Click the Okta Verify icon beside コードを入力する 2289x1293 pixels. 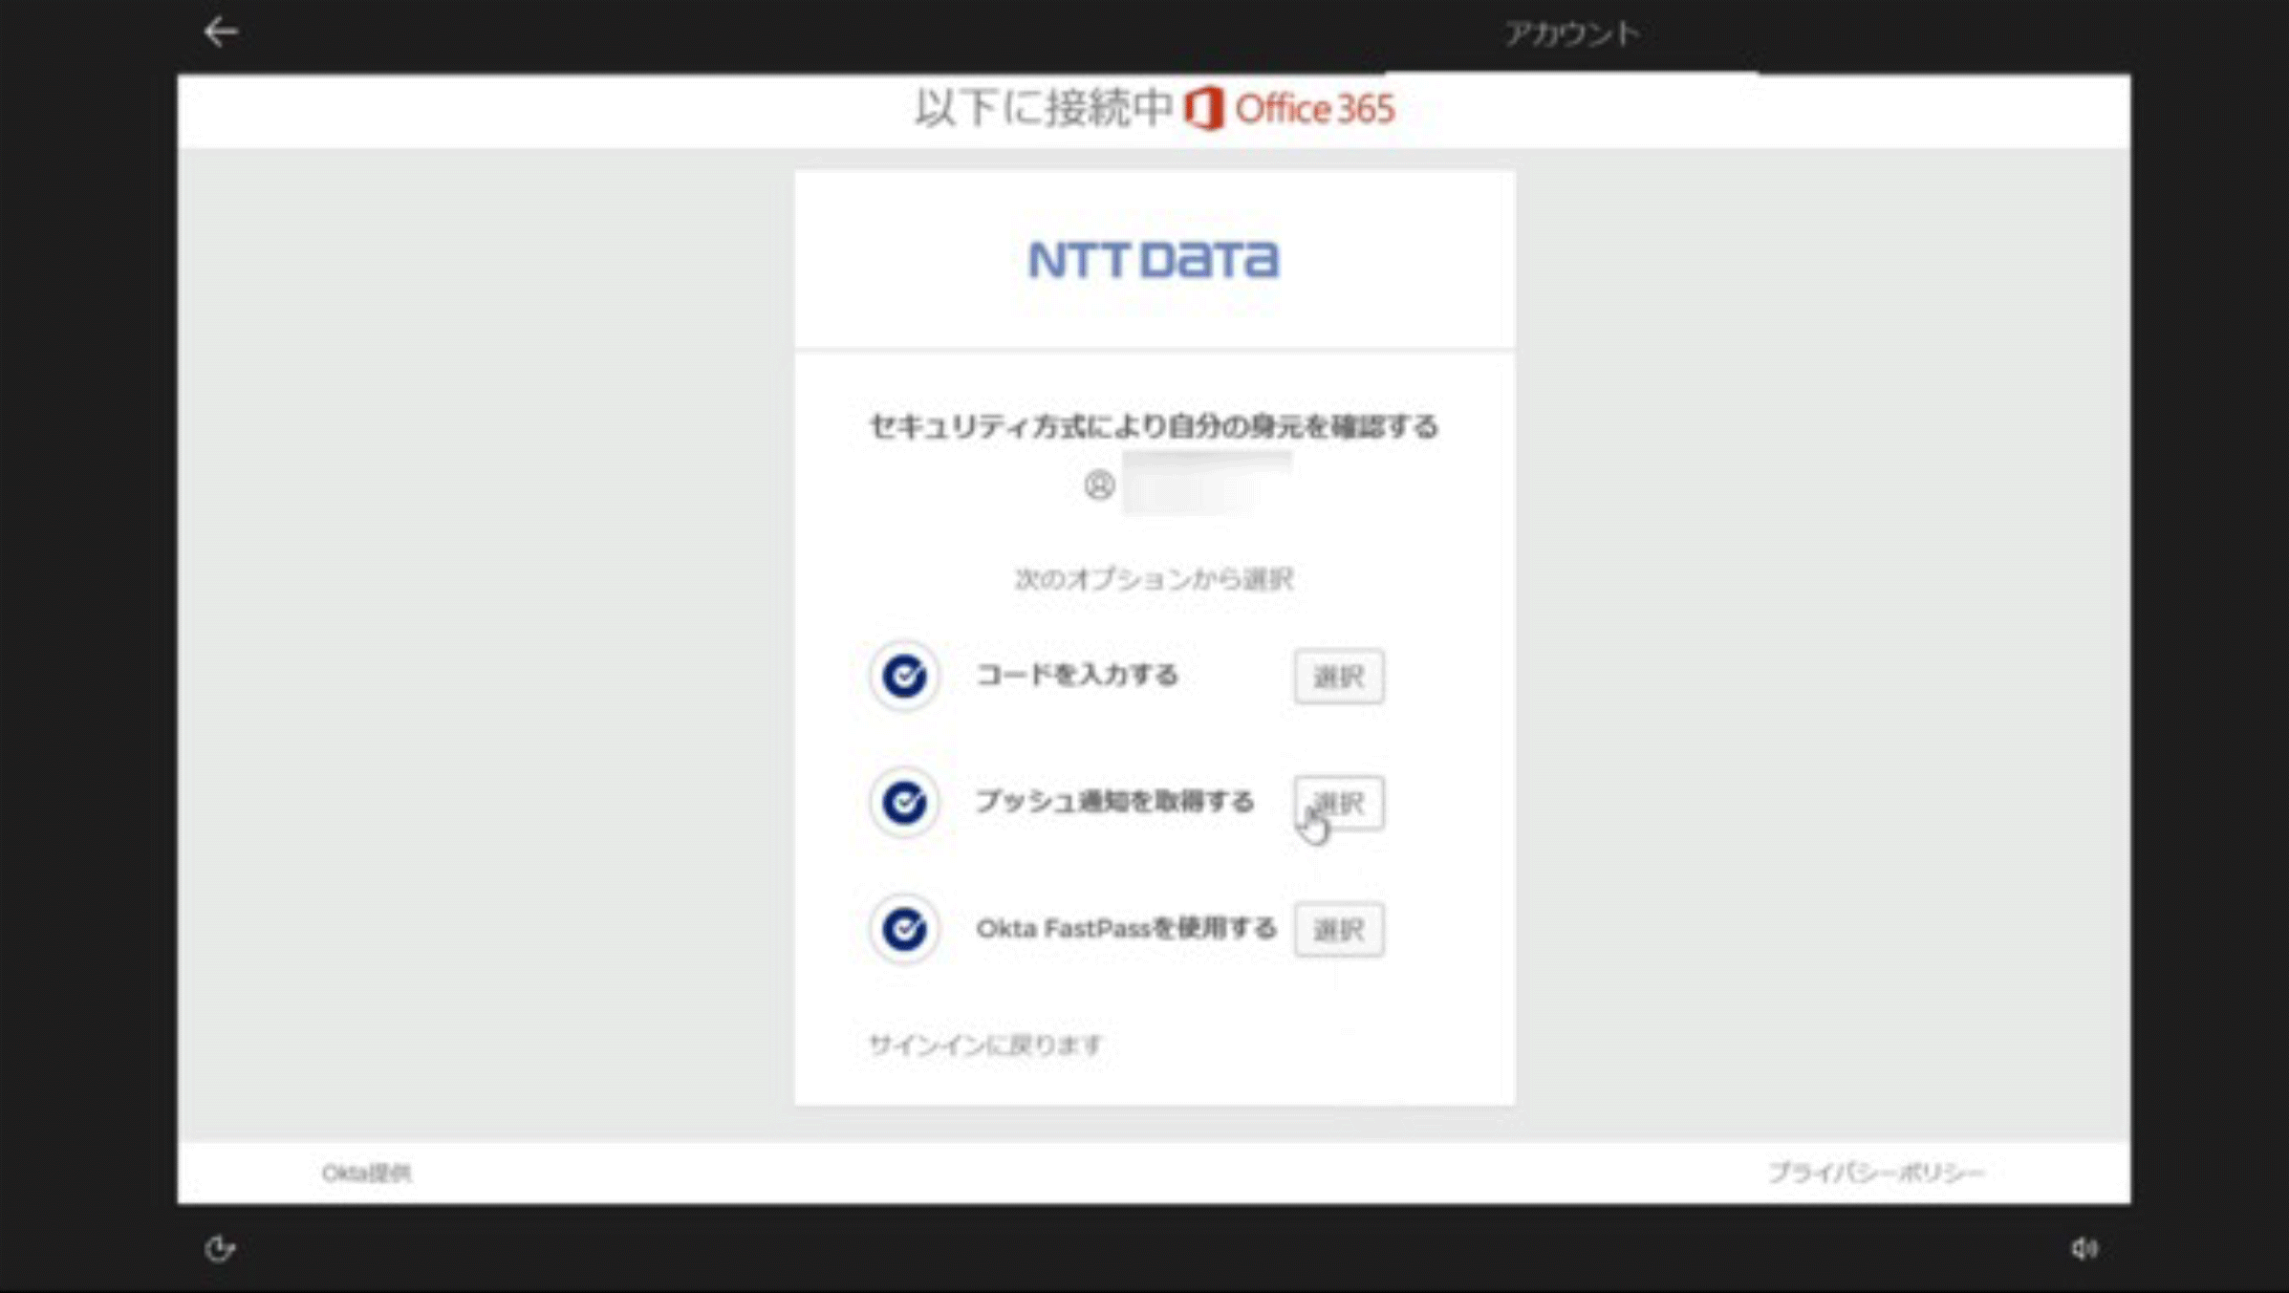coord(904,676)
